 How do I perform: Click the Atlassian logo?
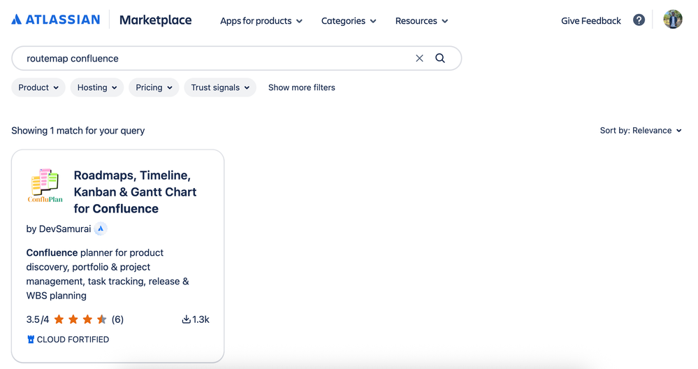click(x=56, y=20)
